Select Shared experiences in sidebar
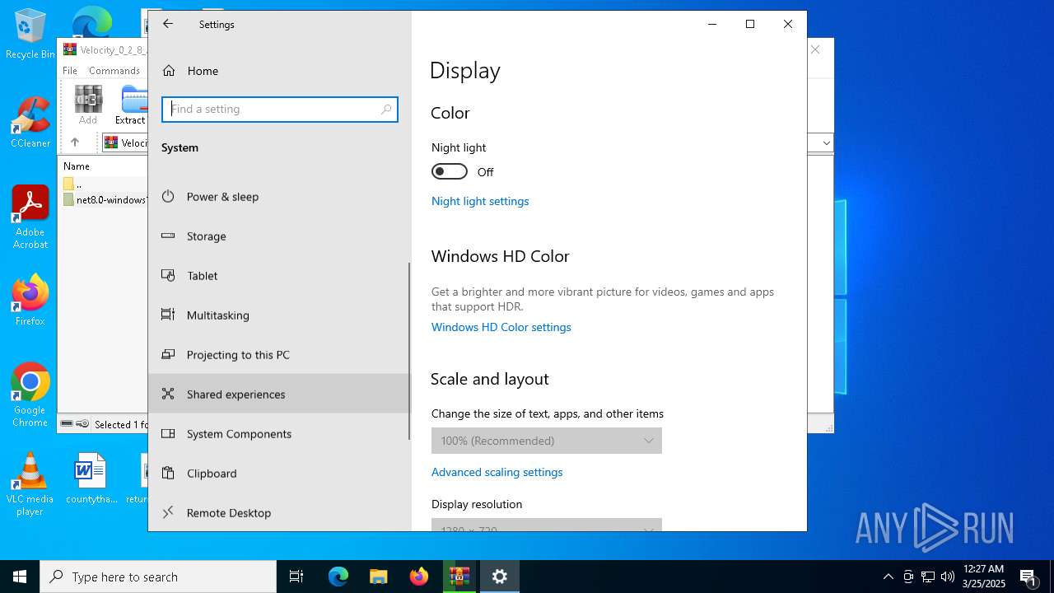Image resolution: width=1054 pixels, height=593 pixels. (x=280, y=394)
